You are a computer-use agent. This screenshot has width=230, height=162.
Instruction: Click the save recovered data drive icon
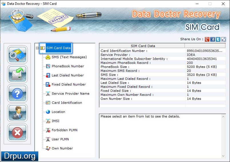17,74
